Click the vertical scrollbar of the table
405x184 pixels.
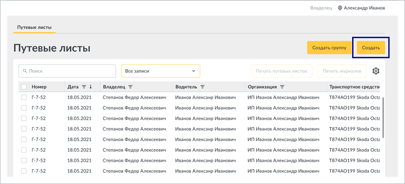(384, 117)
